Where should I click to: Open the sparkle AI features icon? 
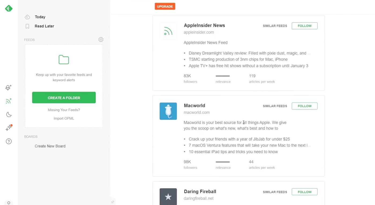[x=9, y=128]
